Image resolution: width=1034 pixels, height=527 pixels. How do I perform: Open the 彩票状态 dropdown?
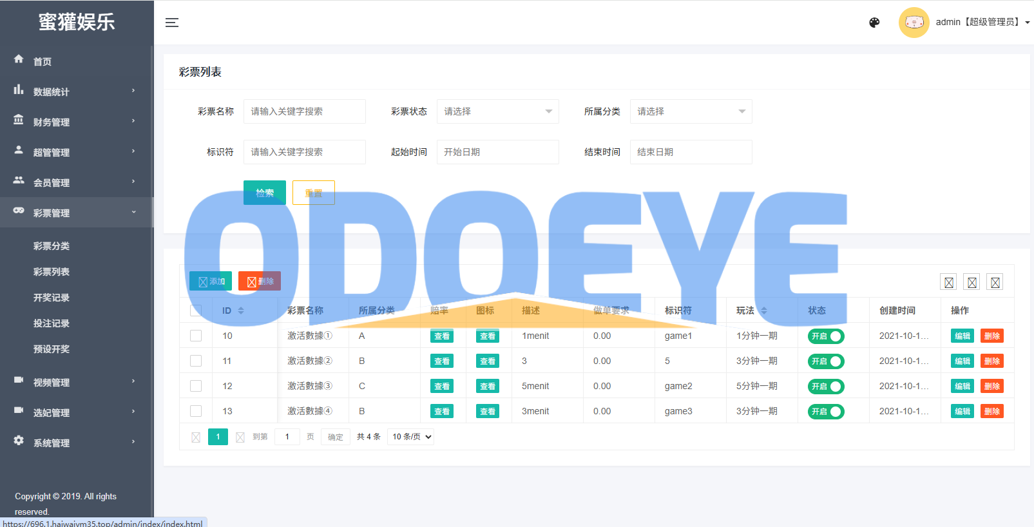pos(498,111)
